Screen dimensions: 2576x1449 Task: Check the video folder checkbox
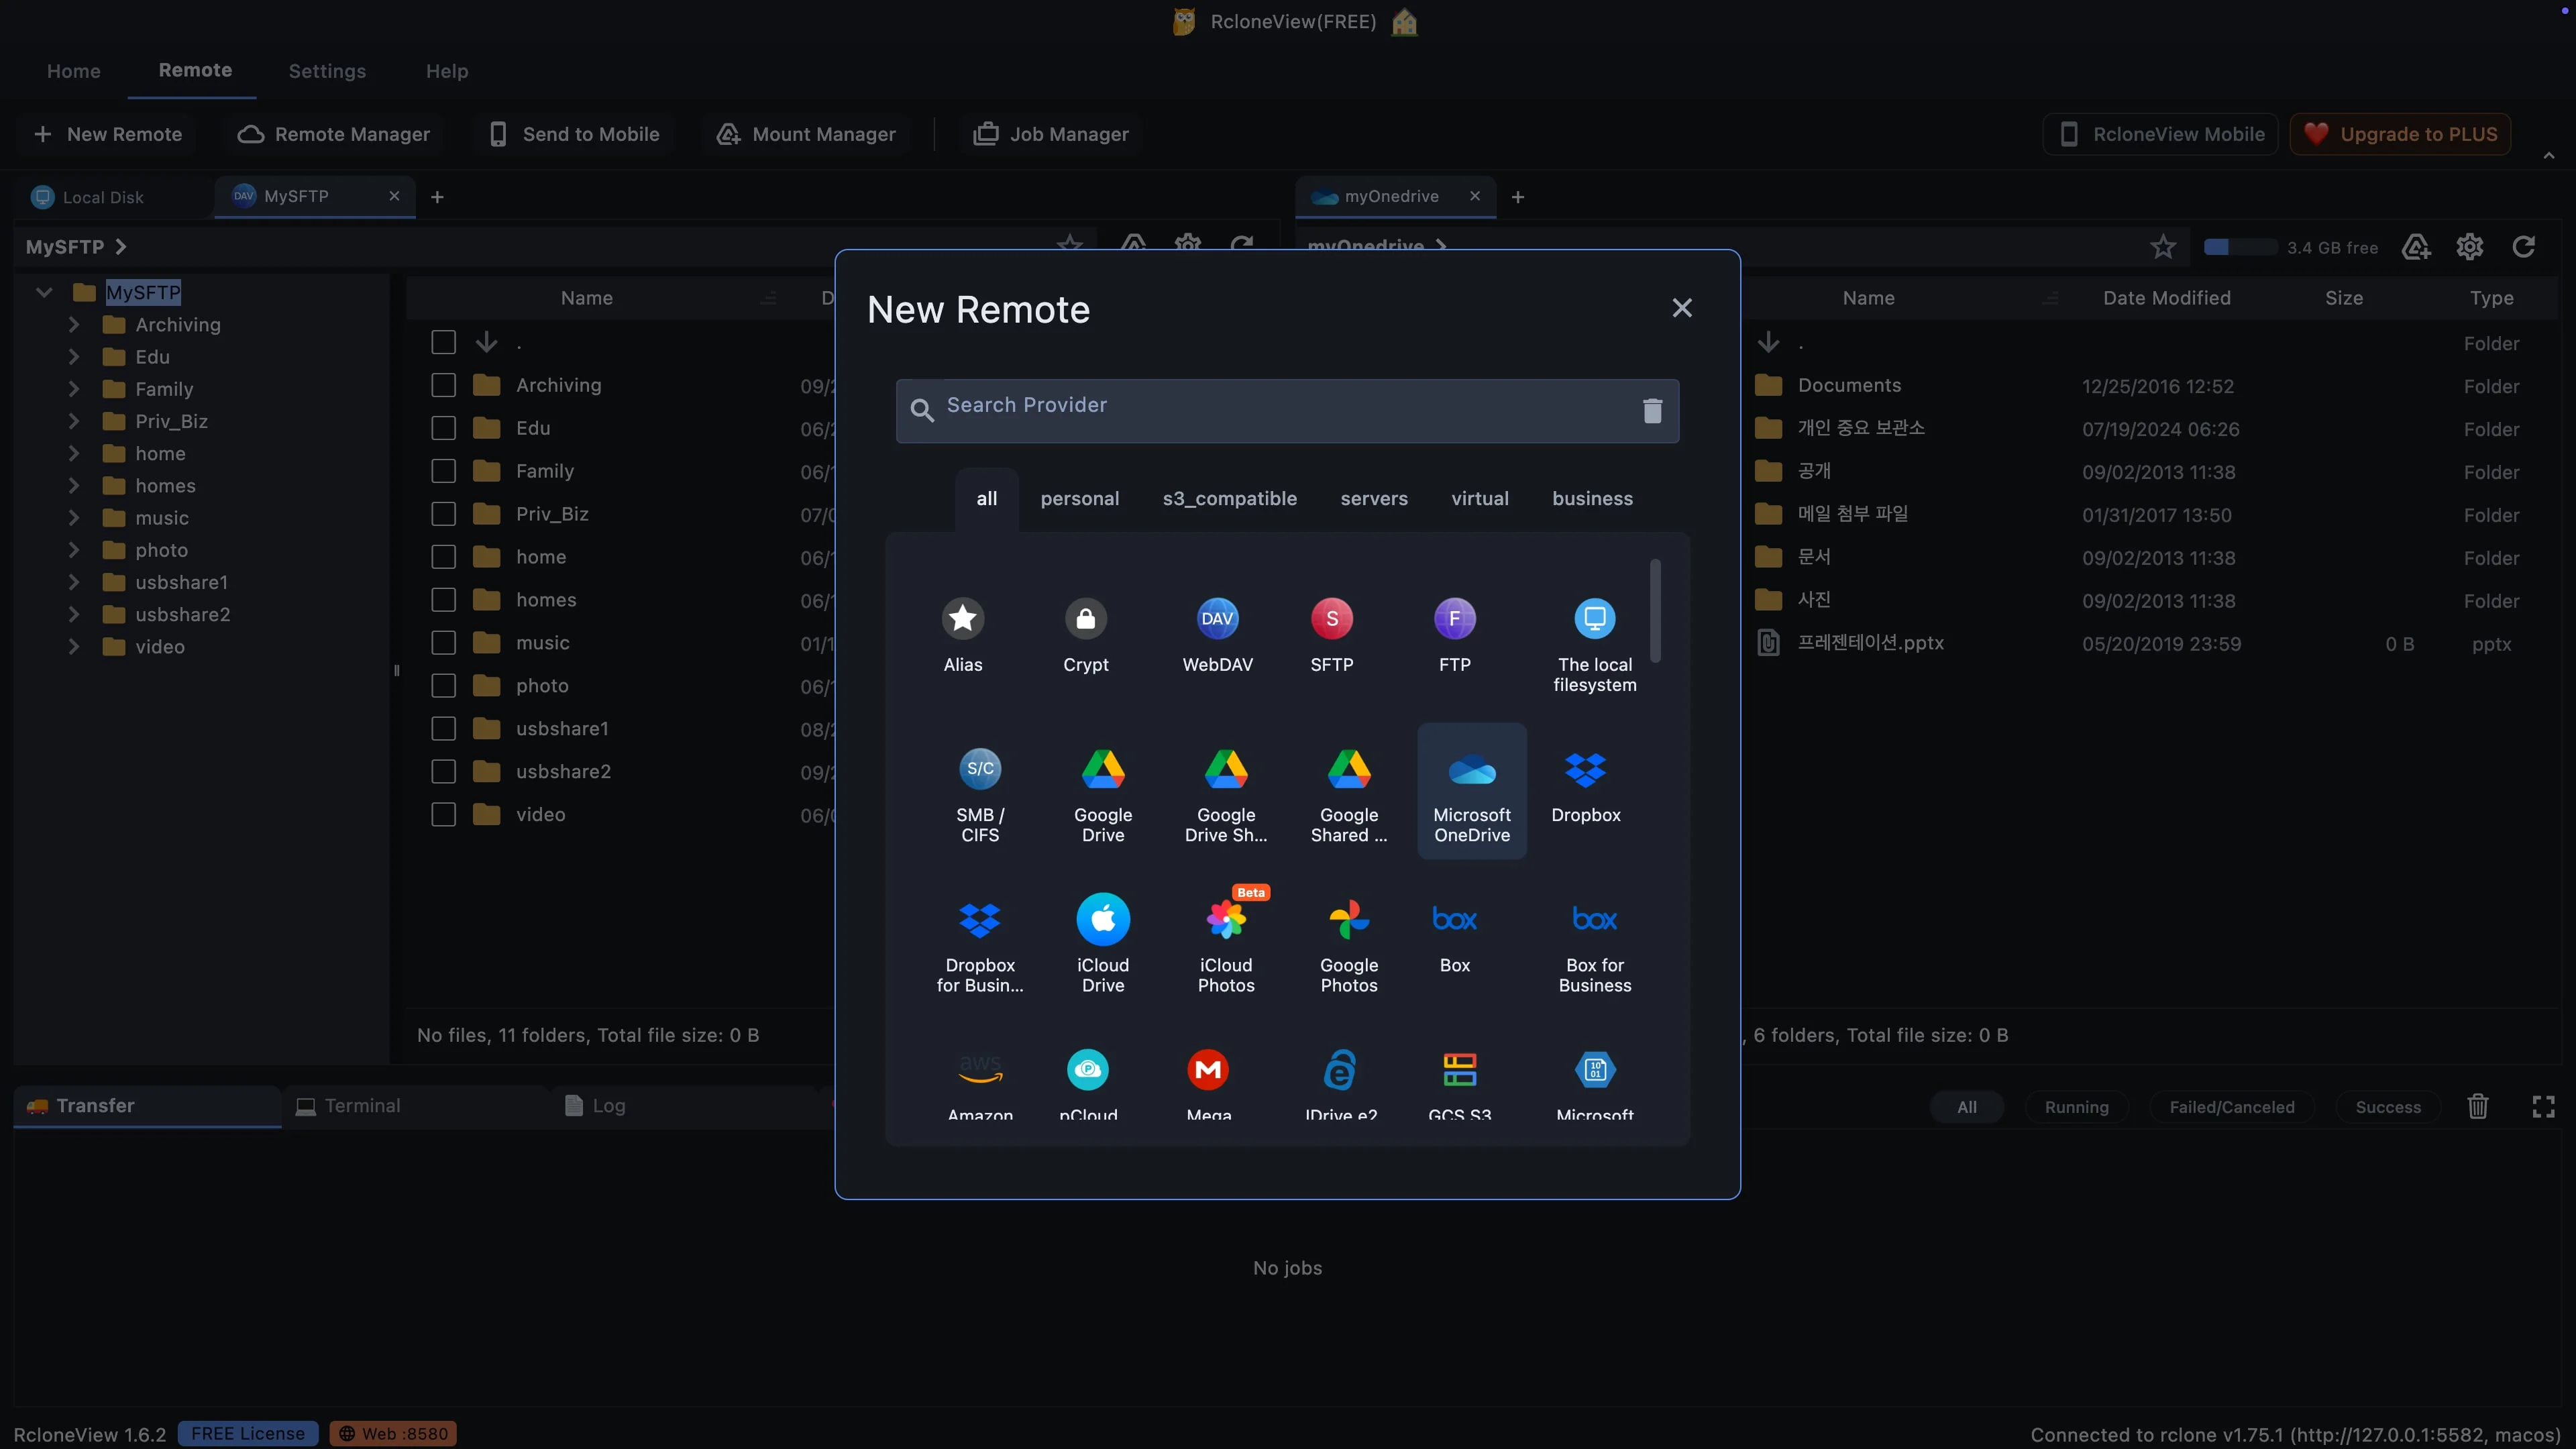(x=443, y=815)
